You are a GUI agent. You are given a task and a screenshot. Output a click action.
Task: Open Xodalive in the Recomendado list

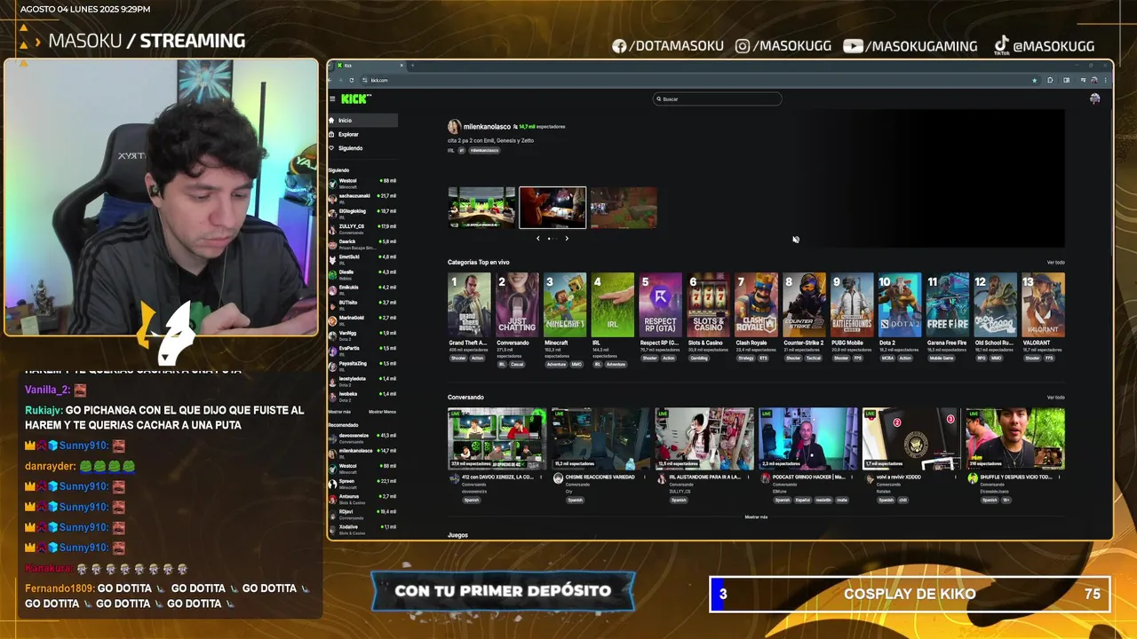pos(362,529)
